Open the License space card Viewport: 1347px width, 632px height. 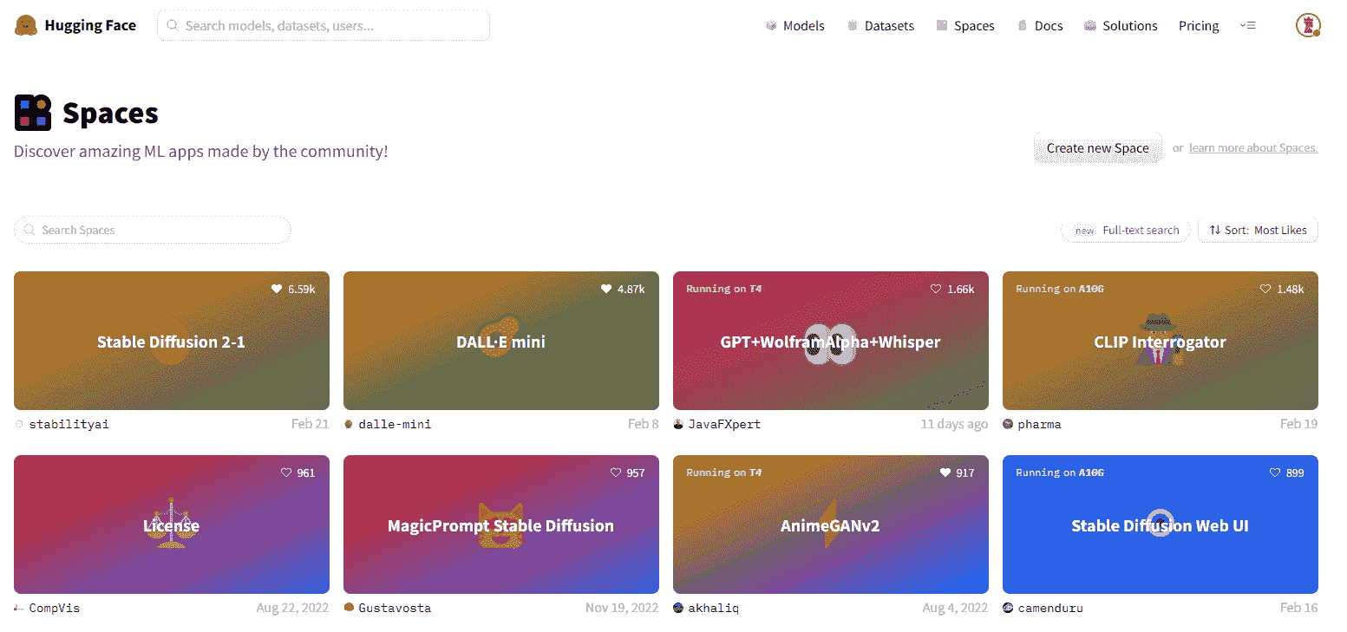[x=172, y=524]
